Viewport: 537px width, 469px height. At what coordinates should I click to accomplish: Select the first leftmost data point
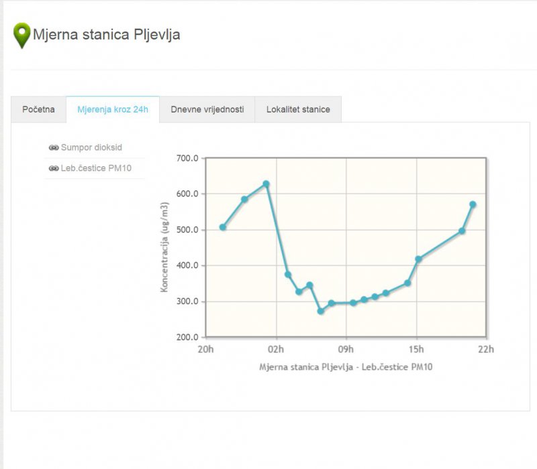223,227
